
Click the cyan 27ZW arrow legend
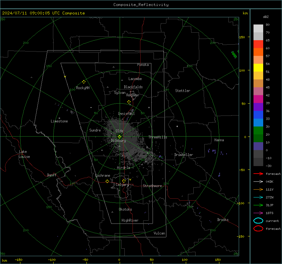pos(258,197)
